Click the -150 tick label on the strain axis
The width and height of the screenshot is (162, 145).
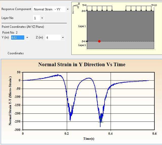17,105
